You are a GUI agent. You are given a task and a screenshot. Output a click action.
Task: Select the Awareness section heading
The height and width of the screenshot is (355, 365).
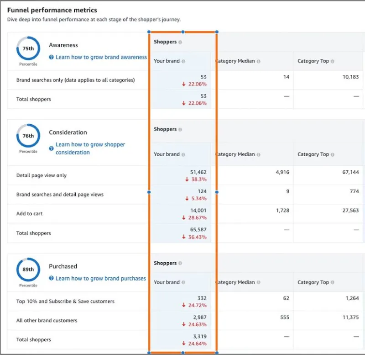[63, 45]
